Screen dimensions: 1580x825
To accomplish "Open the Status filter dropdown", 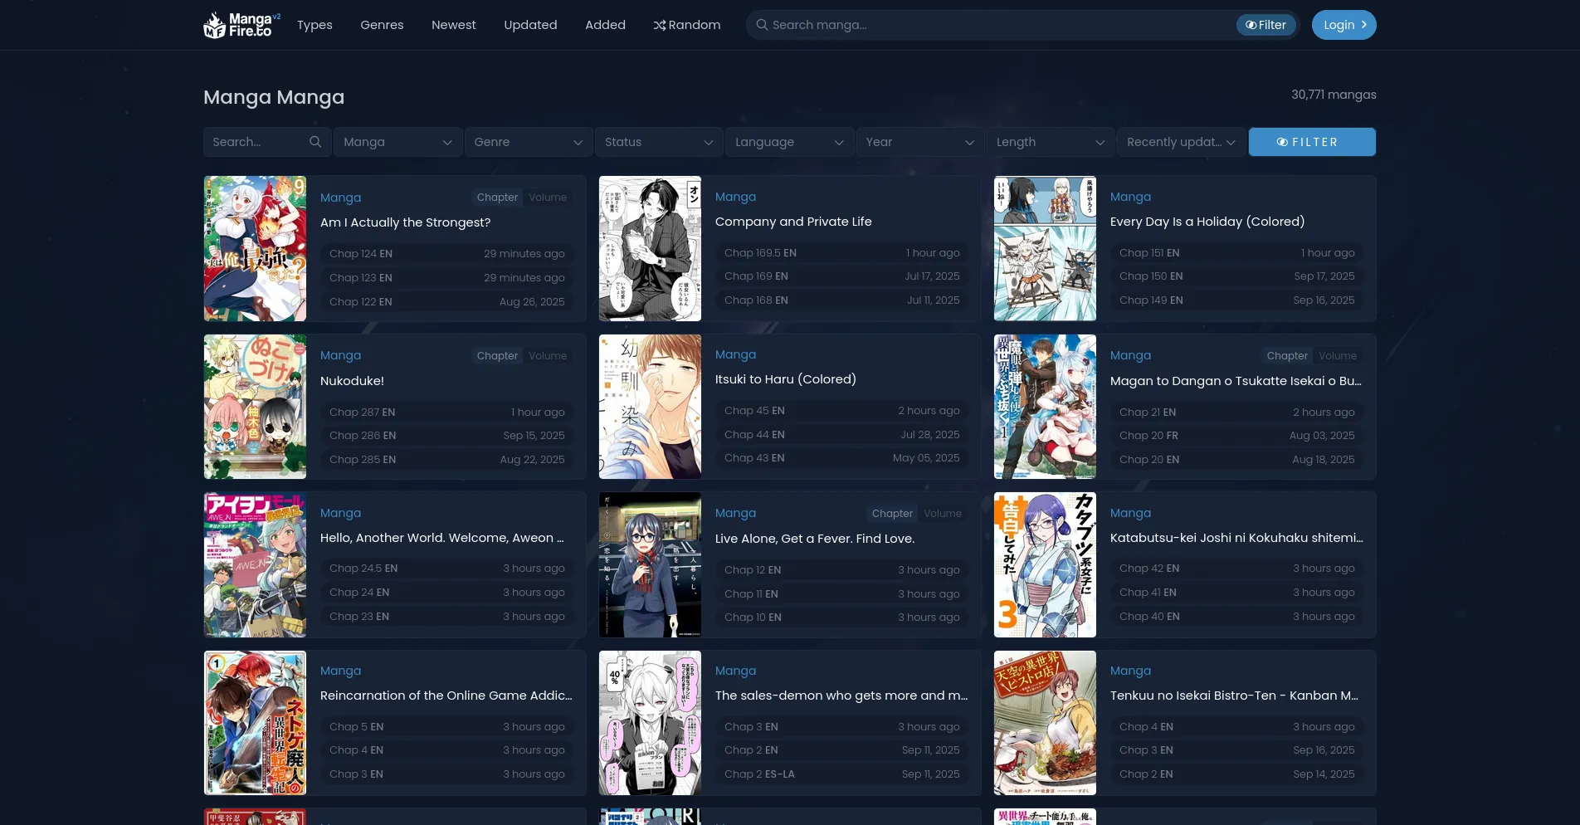I will pos(658,142).
